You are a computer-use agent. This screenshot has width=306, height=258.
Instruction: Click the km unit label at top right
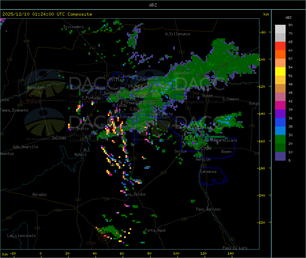pyautogui.click(x=266, y=14)
